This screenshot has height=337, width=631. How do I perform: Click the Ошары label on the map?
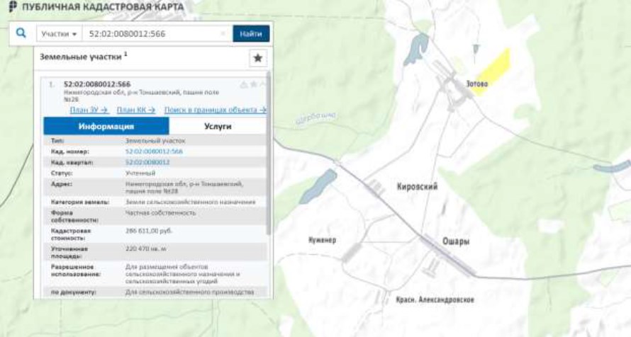[x=456, y=241]
